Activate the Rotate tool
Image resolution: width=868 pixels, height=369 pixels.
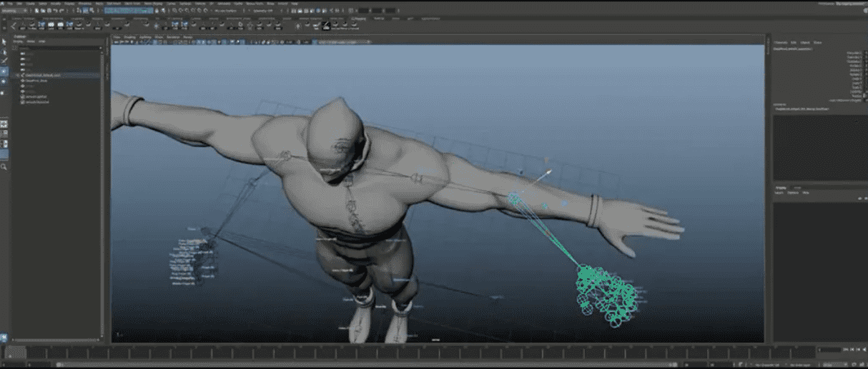point(4,81)
